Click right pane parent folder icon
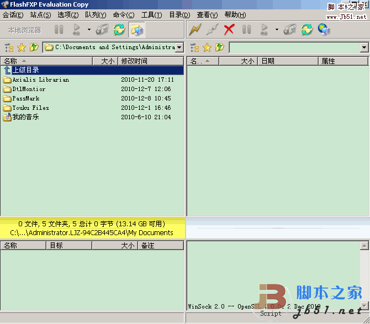The image size is (370, 324). (x=219, y=47)
